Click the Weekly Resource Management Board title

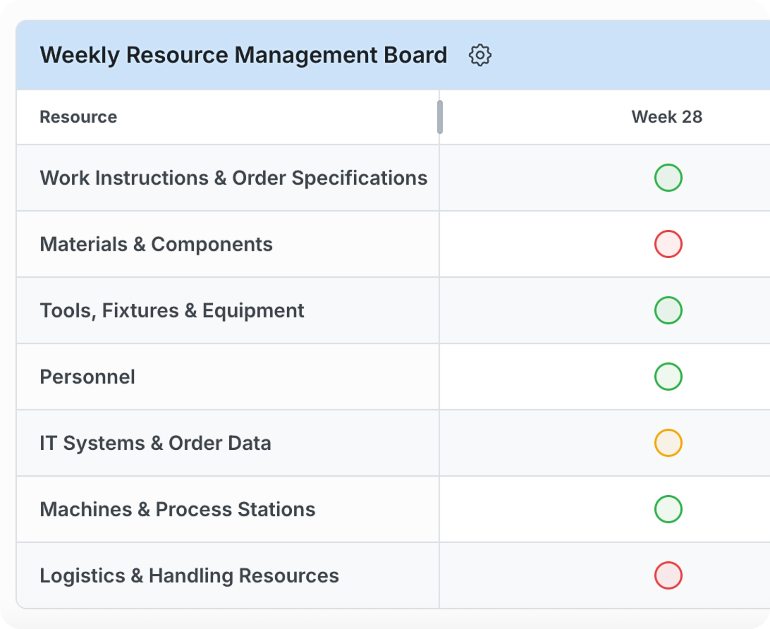coord(243,55)
